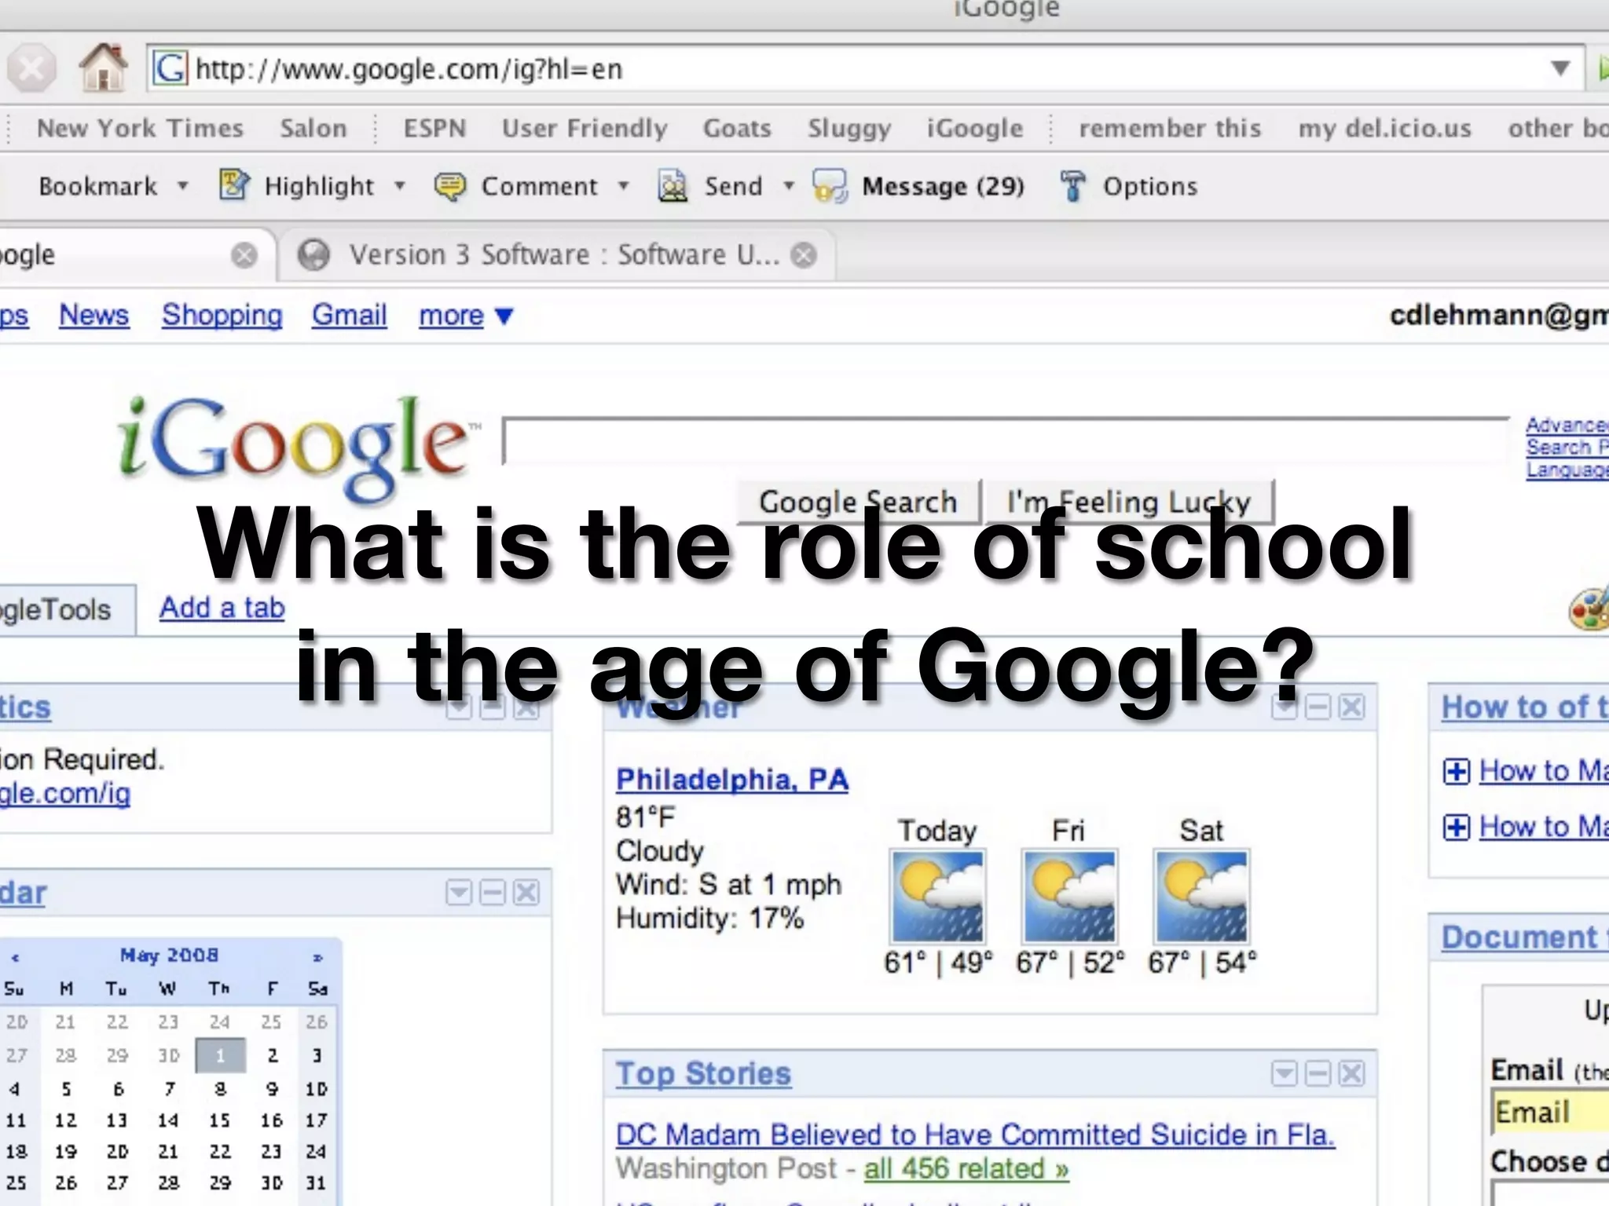1609x1206 pixels.
Task: Open the Philadelphia, PA weather link
Action: point(732,780)
